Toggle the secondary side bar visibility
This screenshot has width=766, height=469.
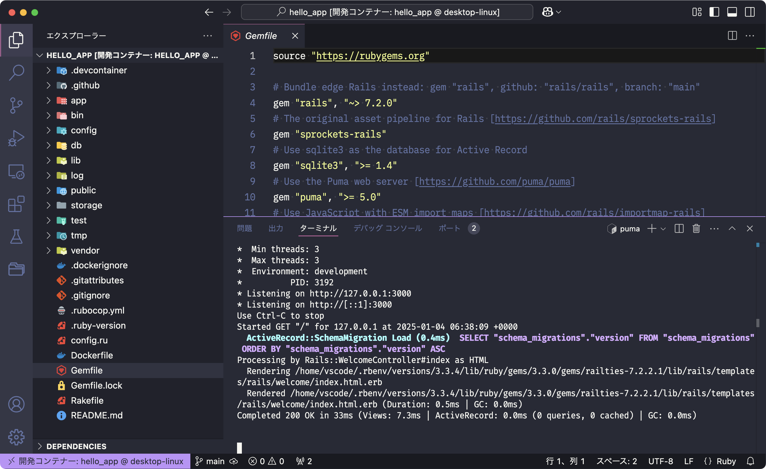coord(749,12)
